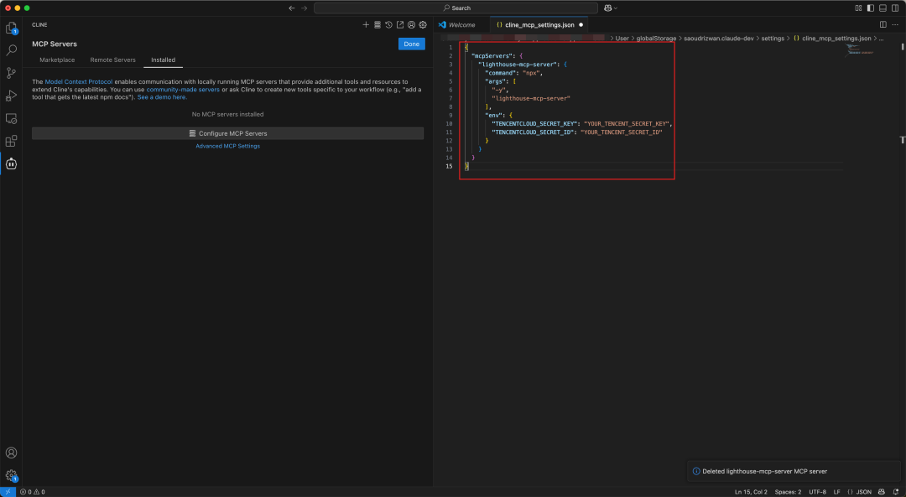Select the Installed tab
This screenshot has height=497, width=906.
tap(163, 60)
